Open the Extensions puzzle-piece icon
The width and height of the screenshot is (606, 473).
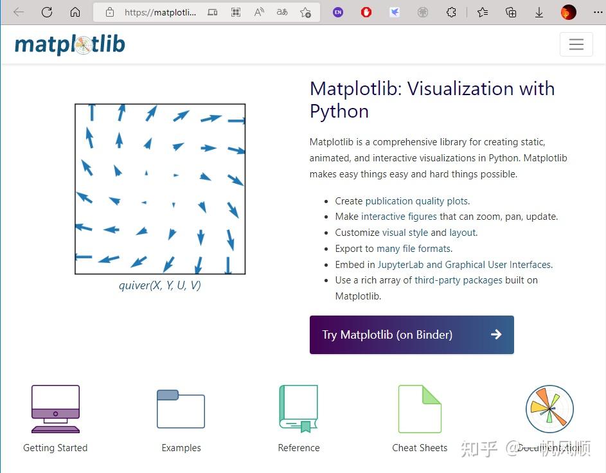tap(450, 12)
